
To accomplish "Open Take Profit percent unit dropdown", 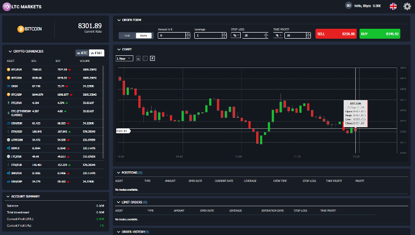I will coord(278,35).
